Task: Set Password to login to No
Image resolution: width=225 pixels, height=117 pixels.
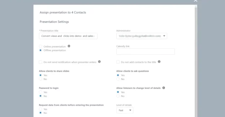Action: click(x=40, y=96)
